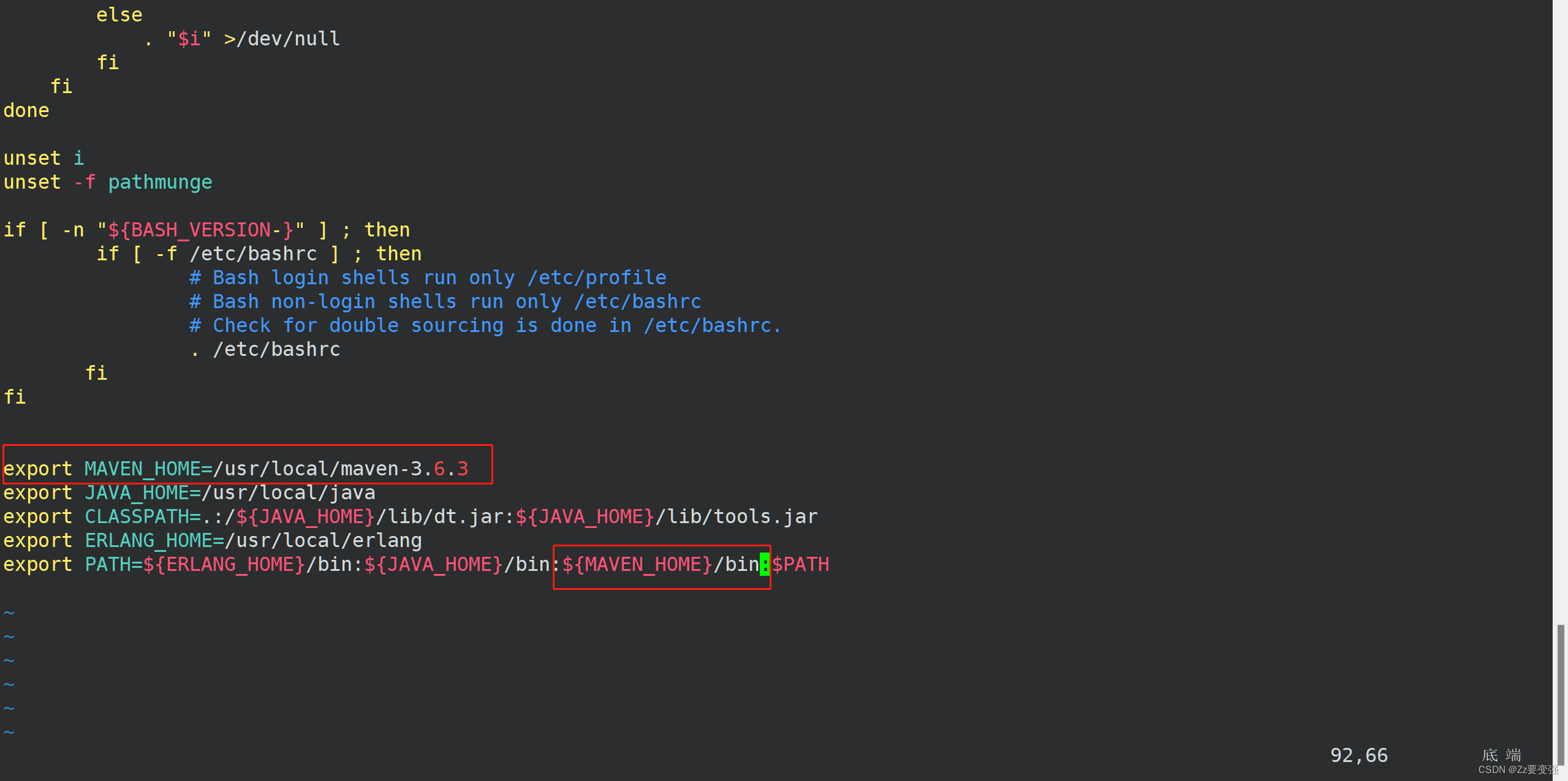Click the ERLANG_HOME=/usr/local/erlang line
The width and height of the screenshot is (1568, 781).
211,540
